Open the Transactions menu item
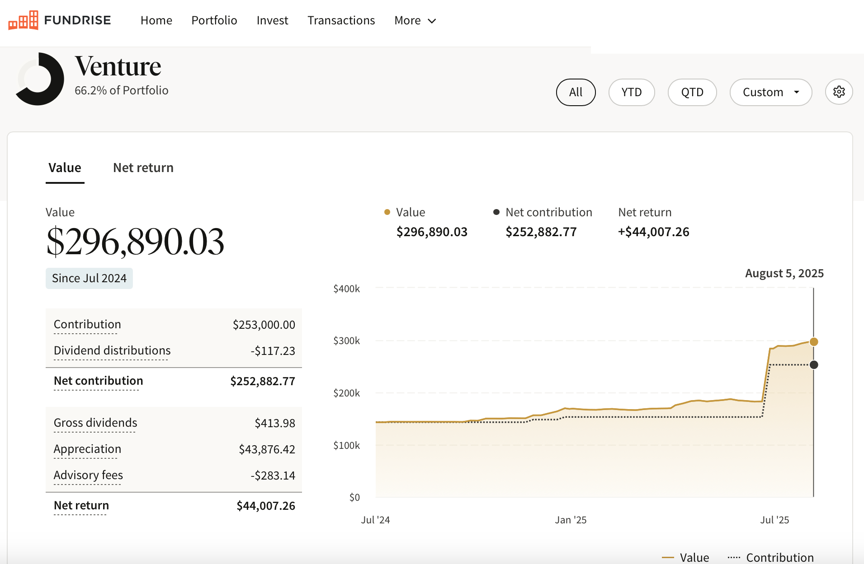The width and height of the screenshot is (864, 564). [x=341, y=20]
